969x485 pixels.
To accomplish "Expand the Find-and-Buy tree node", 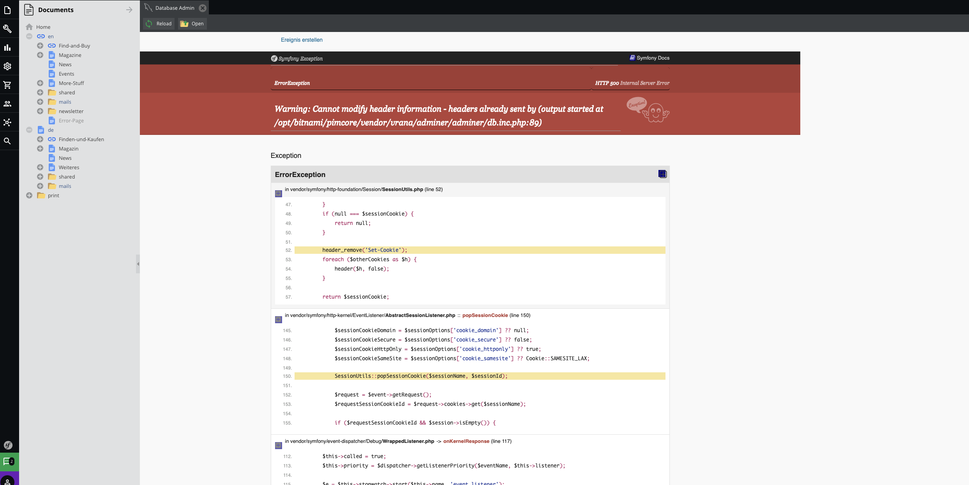I will tap(40, 46).
